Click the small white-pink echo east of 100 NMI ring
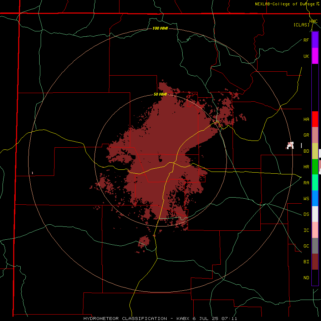Screen dimensions: 321x321 (x=290, y=146)
